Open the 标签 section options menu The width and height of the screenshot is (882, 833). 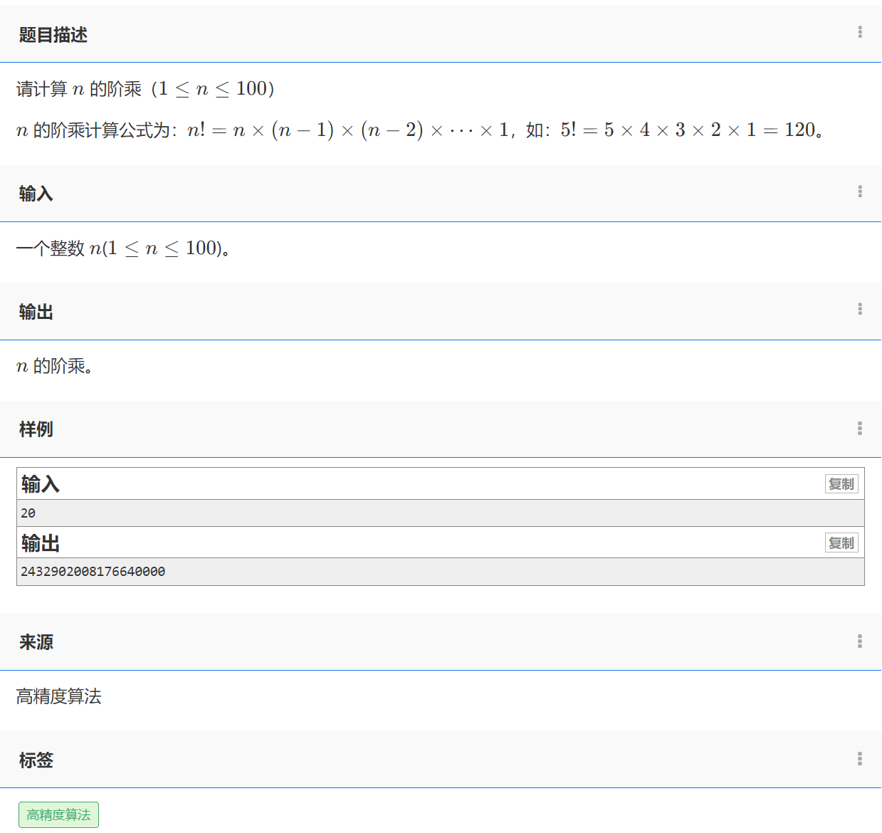tap(860, 760)
